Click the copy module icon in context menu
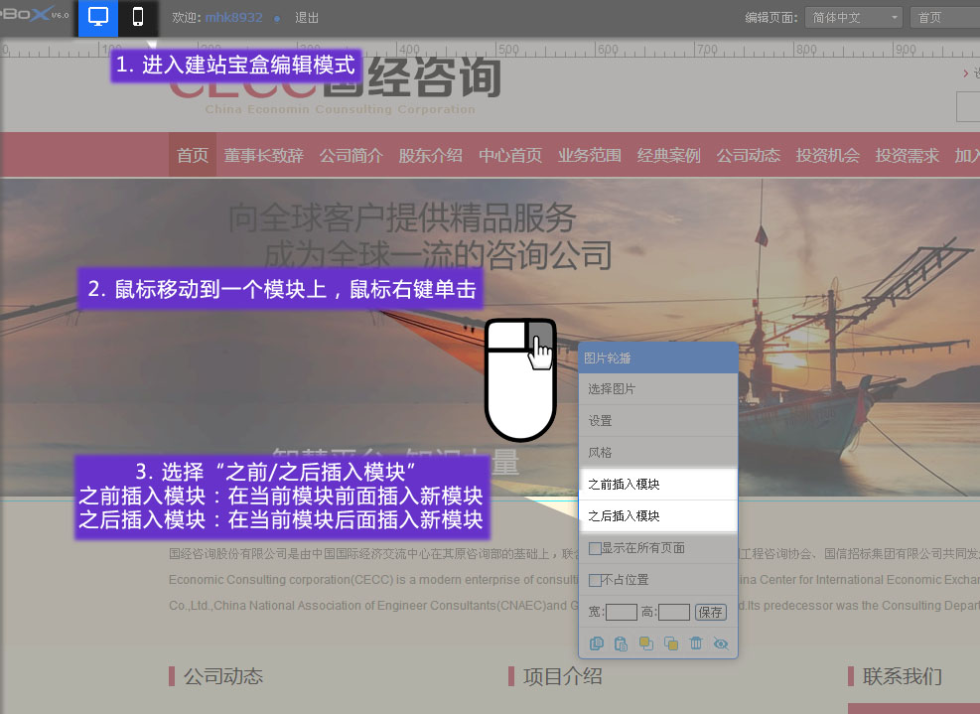980x714 pixels. click(597, 643)
